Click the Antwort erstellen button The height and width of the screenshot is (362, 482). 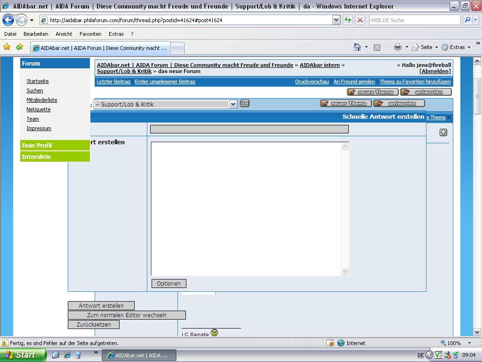[x=101, y=305]
